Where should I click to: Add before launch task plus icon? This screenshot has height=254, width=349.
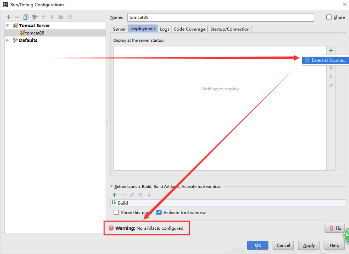pyautogui.click(x=114, y=195)
